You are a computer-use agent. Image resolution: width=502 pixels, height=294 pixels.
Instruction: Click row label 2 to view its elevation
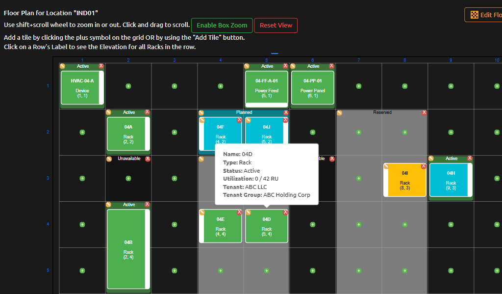pos(48,132)
